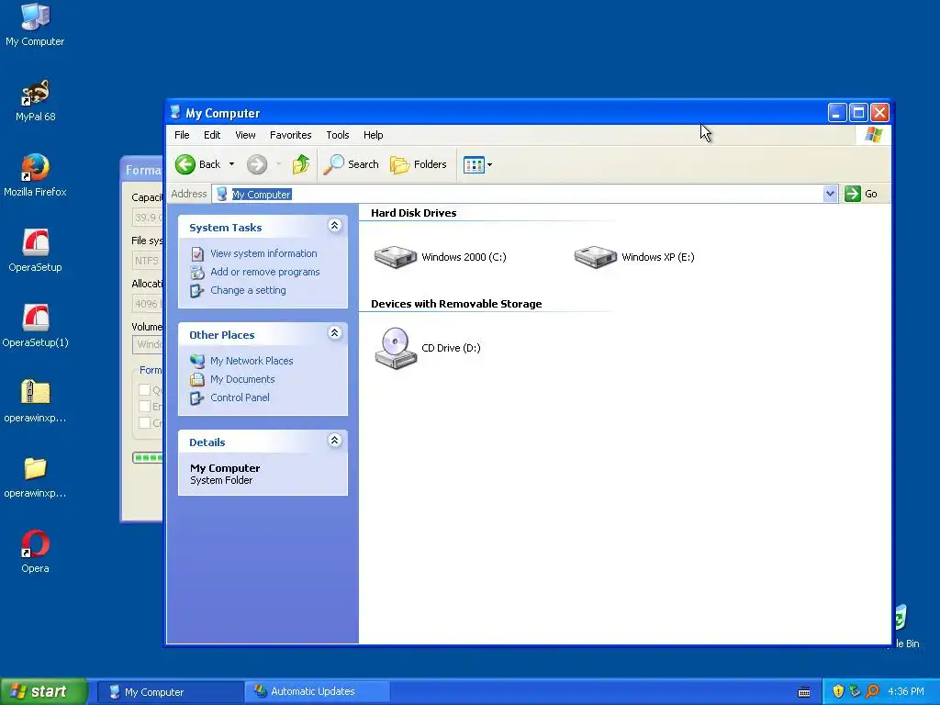The height and width of the screenshot is (705, 940).
Task: Click the Capacity combo box in Format window
Action: coord(148,218)
